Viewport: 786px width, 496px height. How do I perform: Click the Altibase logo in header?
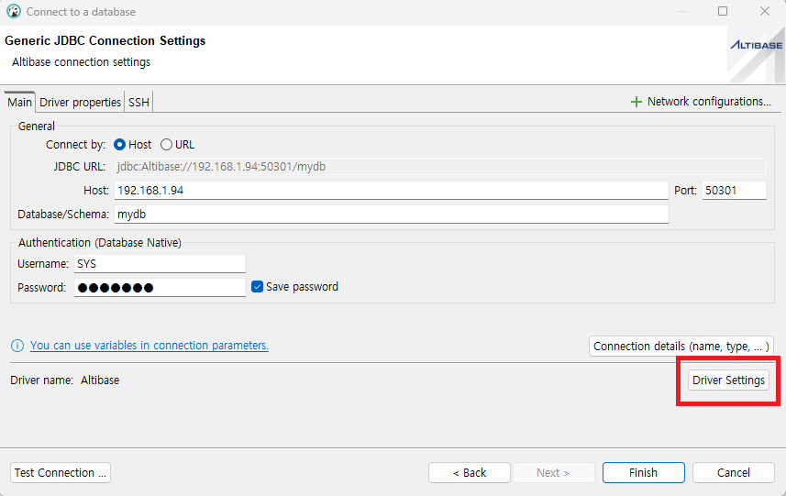click(x=756, y=45)
